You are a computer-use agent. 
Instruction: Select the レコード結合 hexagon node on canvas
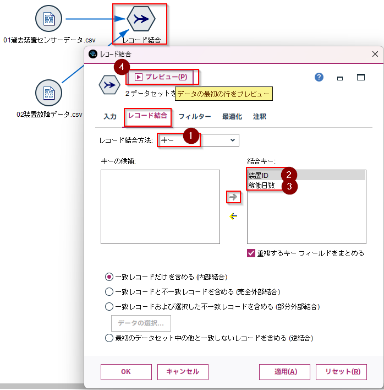pyautogui.click(x=141, y=19)
